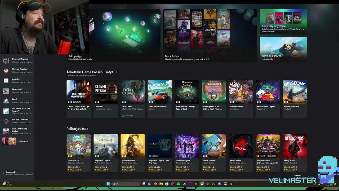Open CloverPit game card
Viewport: 339px width, 191px height.
tap(106, 99)
